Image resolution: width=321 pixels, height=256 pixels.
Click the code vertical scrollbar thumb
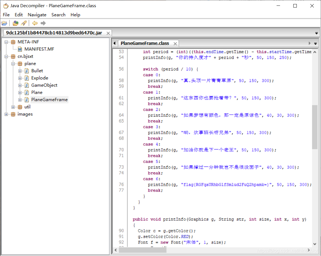click(315, 127)
